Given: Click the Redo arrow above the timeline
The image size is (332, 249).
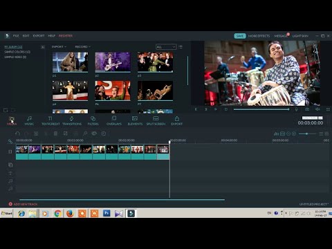Looking at the screenshot, I should point(26,133).
